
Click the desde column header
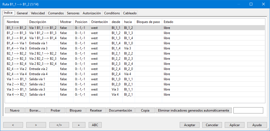click(x=116, y=22)
